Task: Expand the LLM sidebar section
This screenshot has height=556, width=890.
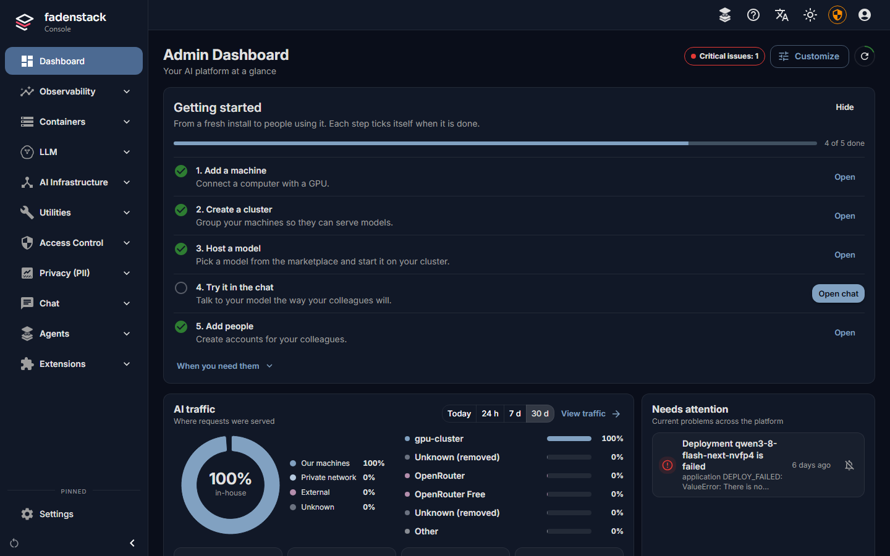Action: click(74, 152)
